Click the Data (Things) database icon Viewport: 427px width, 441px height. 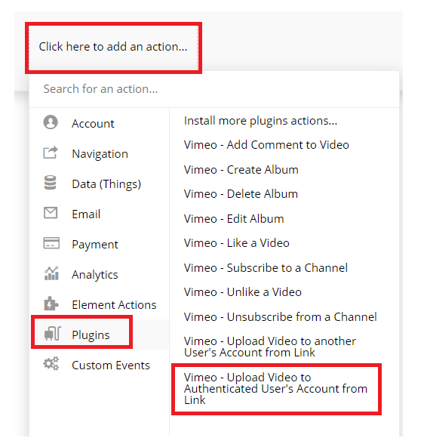click(x=51, y=183)
